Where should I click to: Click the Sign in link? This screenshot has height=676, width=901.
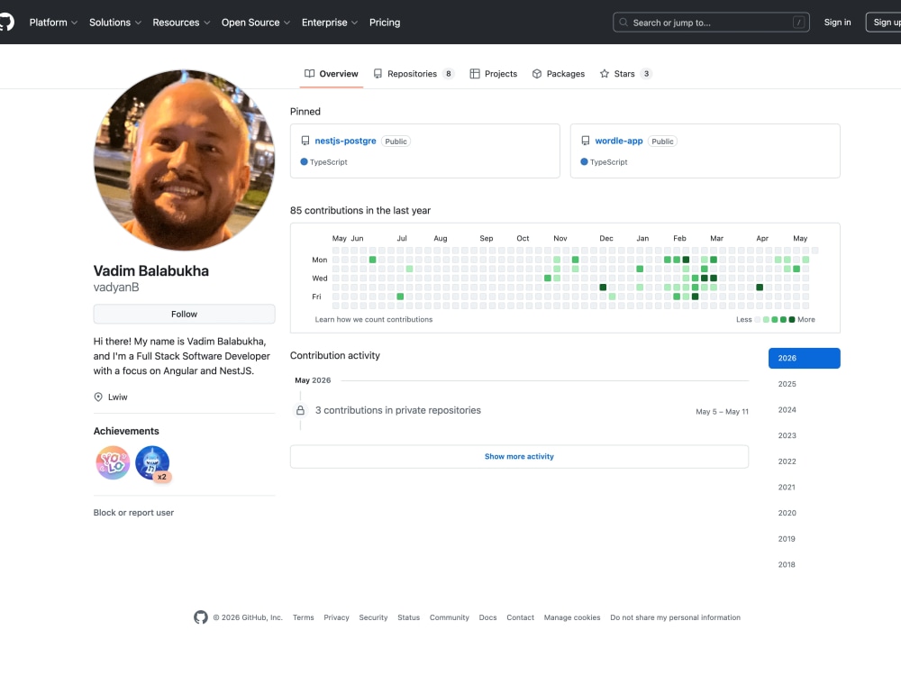pyautogui.click(x=837, y=23)
